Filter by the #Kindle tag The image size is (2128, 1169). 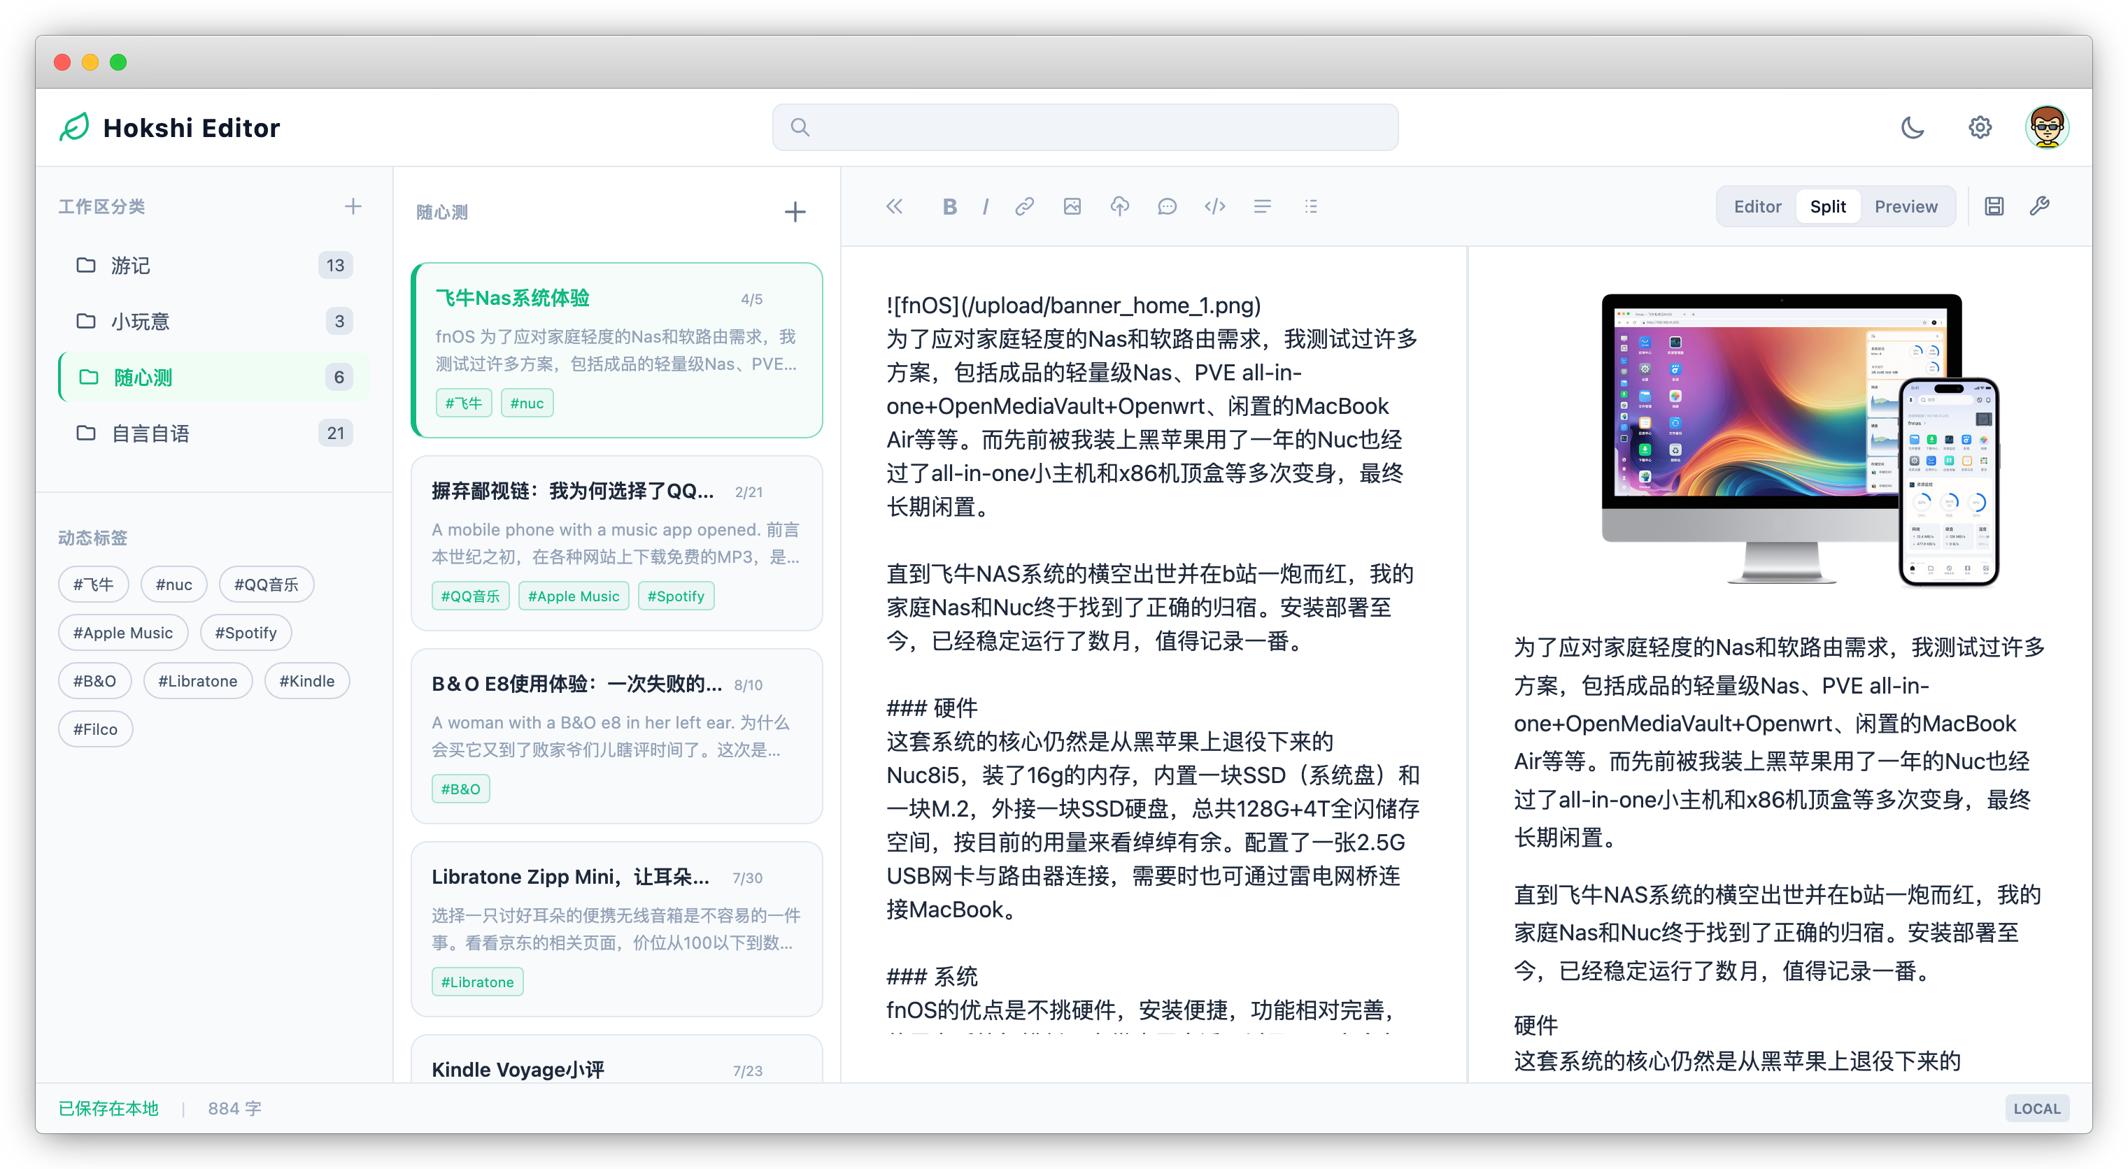click(x=306, y=681)
